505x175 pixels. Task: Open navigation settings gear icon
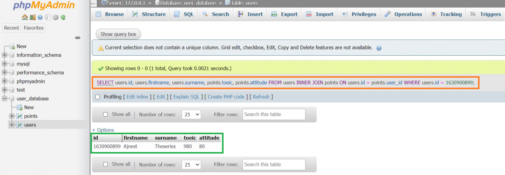(x=55, y=17)
